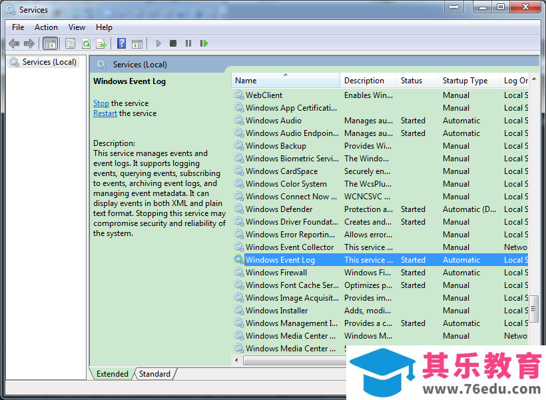
Task: Click the Refresh toolbar icon
Action: pyautogui.click(x=86, y=43)
